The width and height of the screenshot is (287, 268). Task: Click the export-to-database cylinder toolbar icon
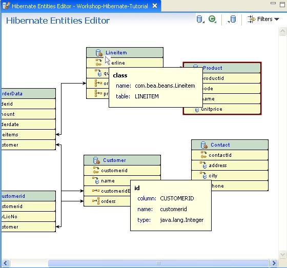(x=232, y=19)
